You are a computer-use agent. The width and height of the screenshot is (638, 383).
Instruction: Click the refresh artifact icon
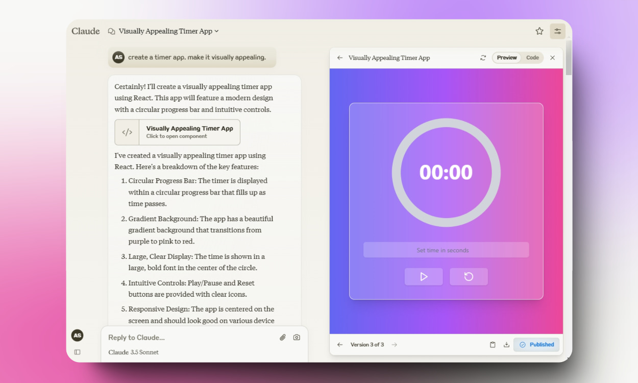[483, 58]
